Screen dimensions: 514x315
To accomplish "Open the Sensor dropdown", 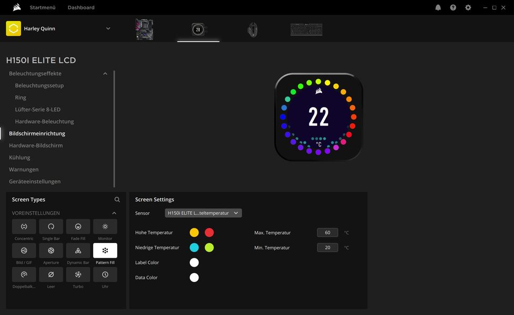I will (x=203, y=213).
